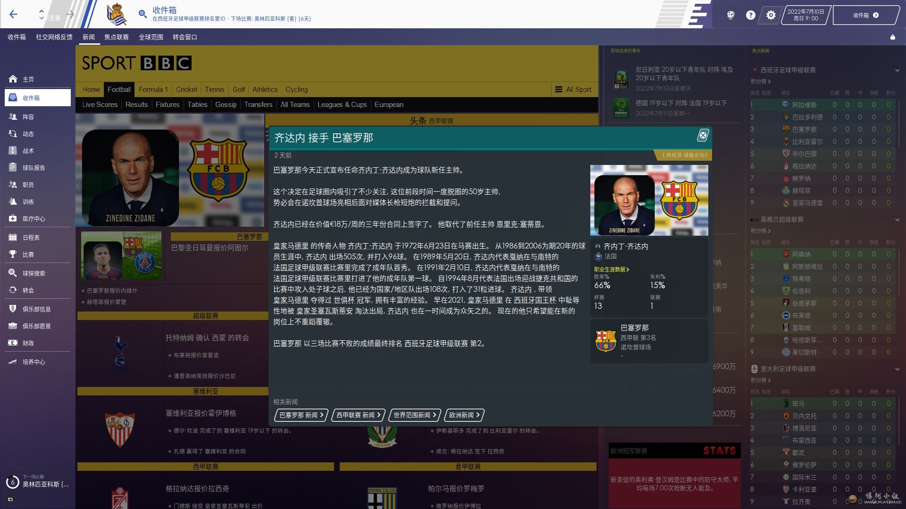Open 比赛 competitions in sidebar
This screenshot has height=509, width=906.
(x=38, y=254)
